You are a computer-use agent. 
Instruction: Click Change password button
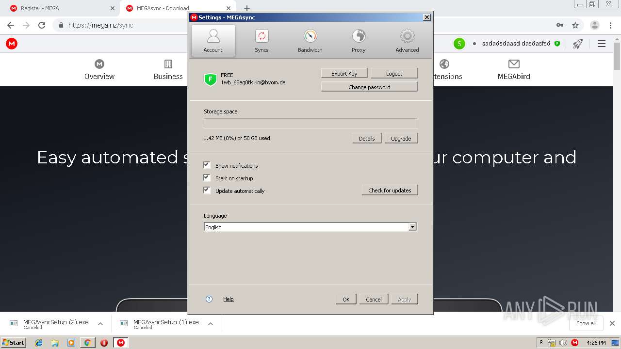(x=369, y=87)
